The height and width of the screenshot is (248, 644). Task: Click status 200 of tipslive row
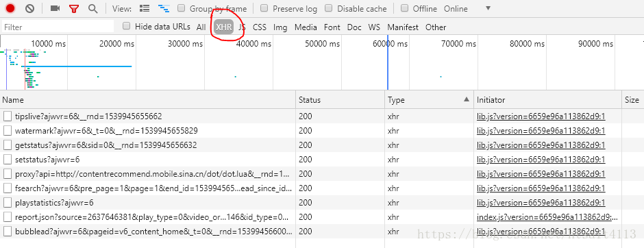pyautogui.click(x=305, y=116)
